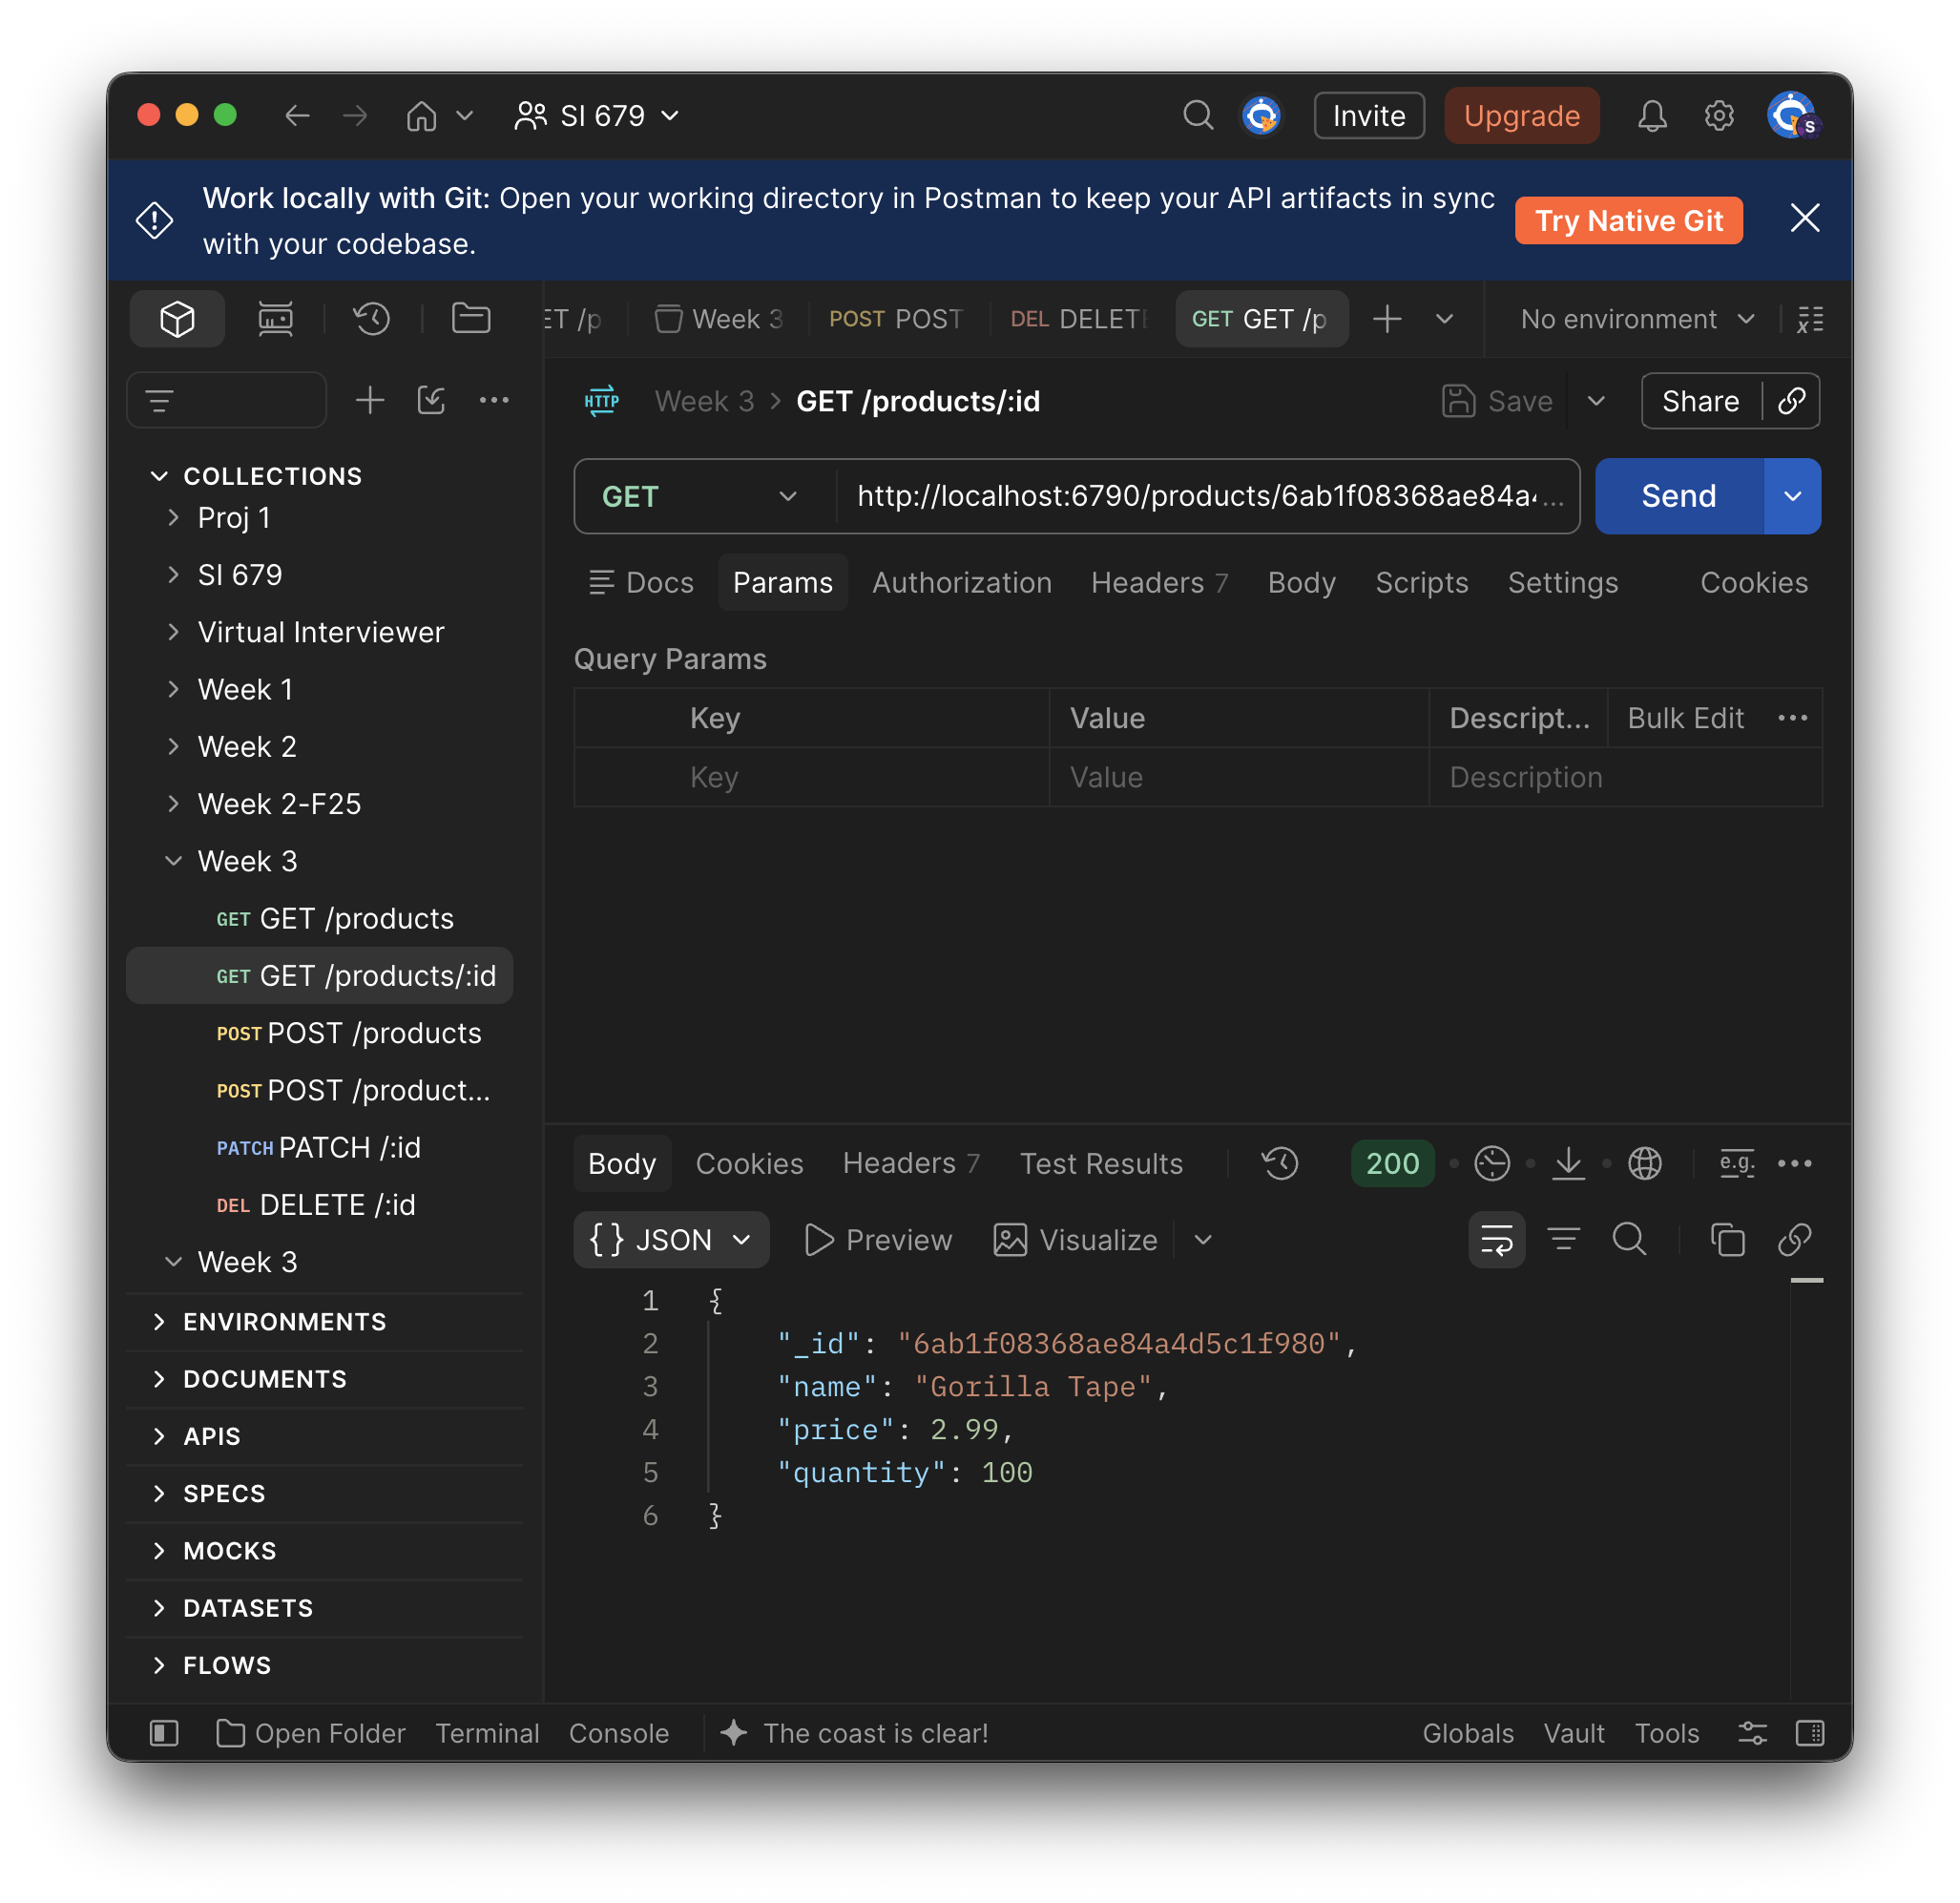Switch to the request Body tab
Screen dimensions: 1960x1903
(1301, 582)
